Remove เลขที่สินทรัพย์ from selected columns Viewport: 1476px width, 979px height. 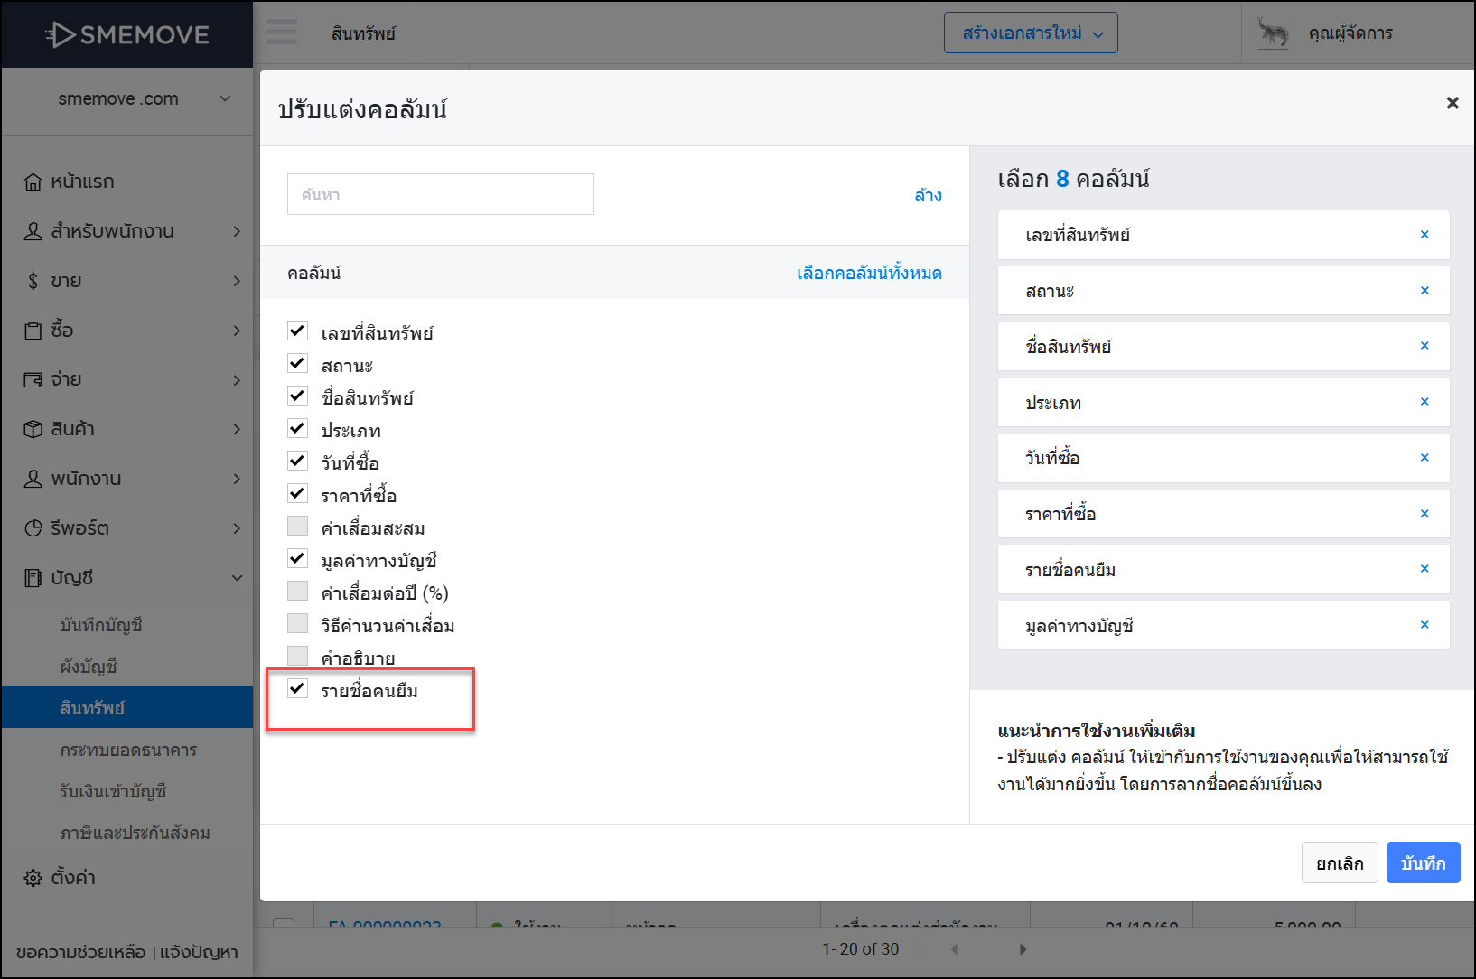[x=1424, y=235]
